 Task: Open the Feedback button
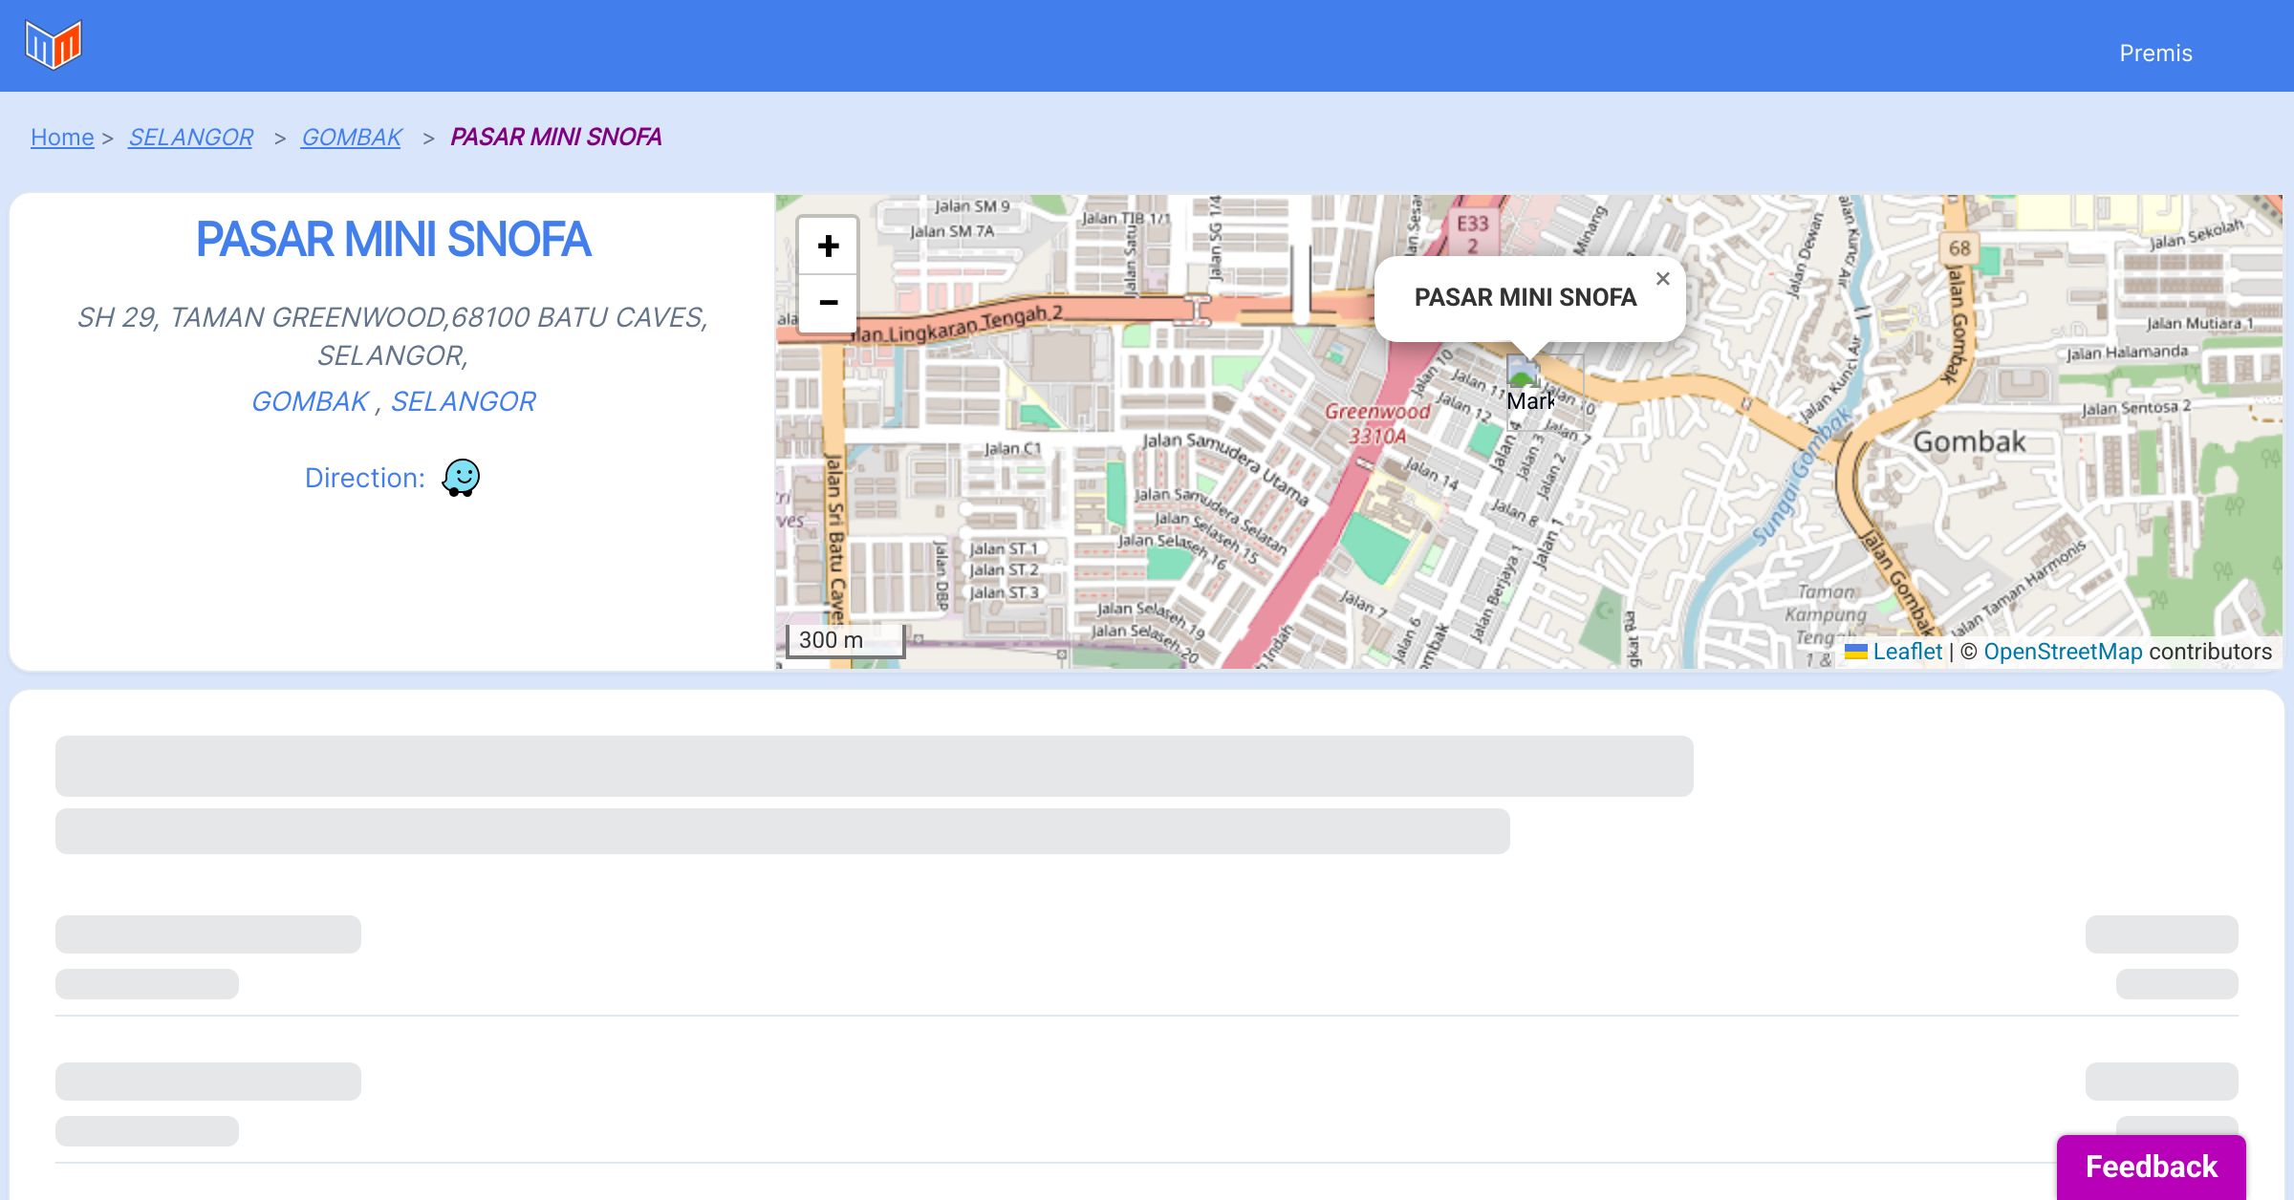(2151, 1166)
